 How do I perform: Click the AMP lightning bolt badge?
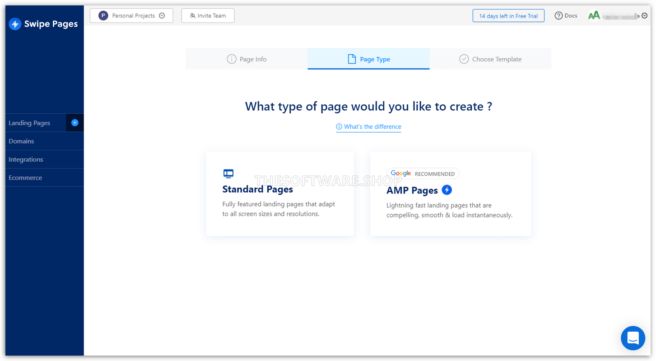coord(447,190)
